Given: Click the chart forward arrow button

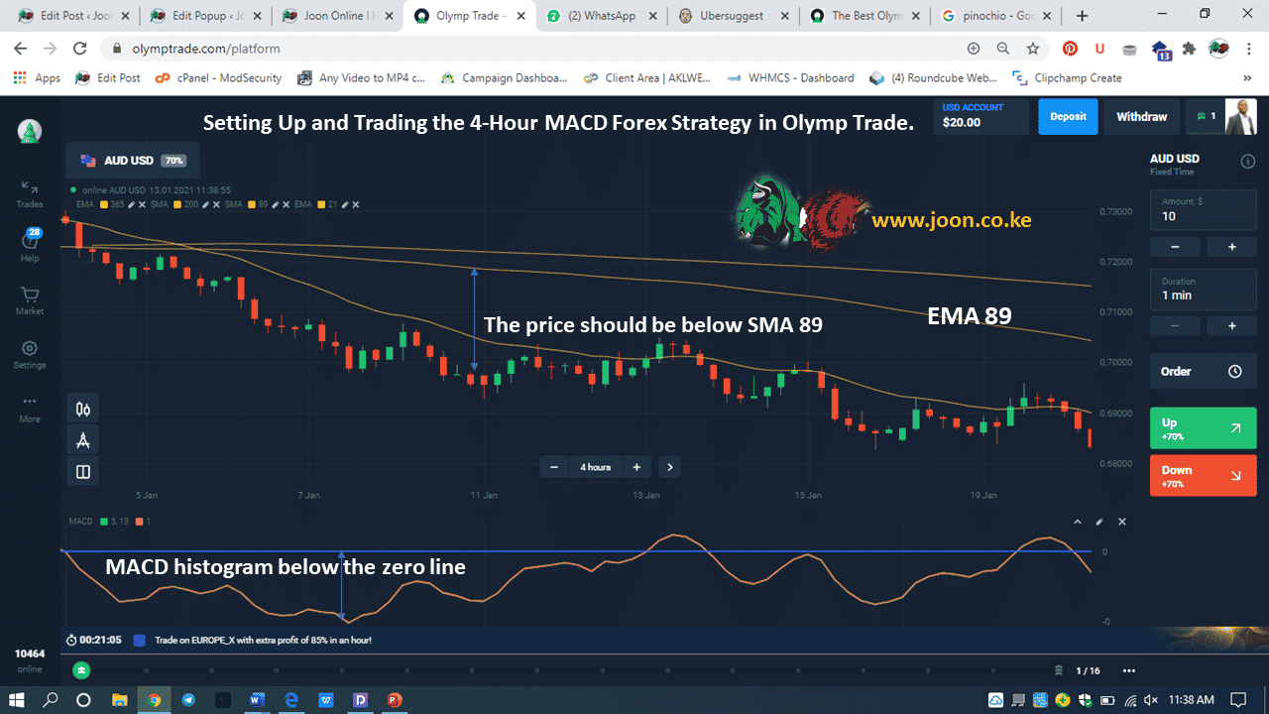Looking at the screenshot, I should point(670,467).
